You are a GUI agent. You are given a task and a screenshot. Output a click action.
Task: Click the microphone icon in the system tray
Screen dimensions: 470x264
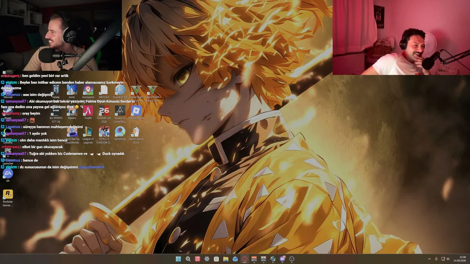pyautogui.click(x=436, y=259)
